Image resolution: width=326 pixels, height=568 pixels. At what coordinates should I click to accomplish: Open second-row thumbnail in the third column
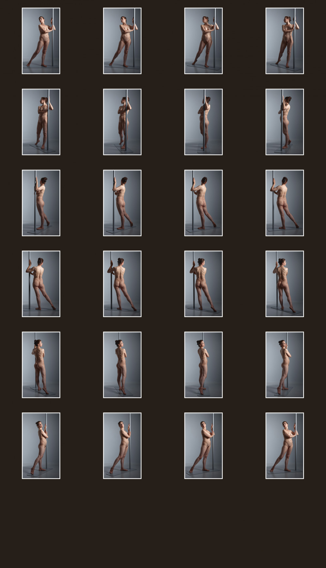point(203,122)
